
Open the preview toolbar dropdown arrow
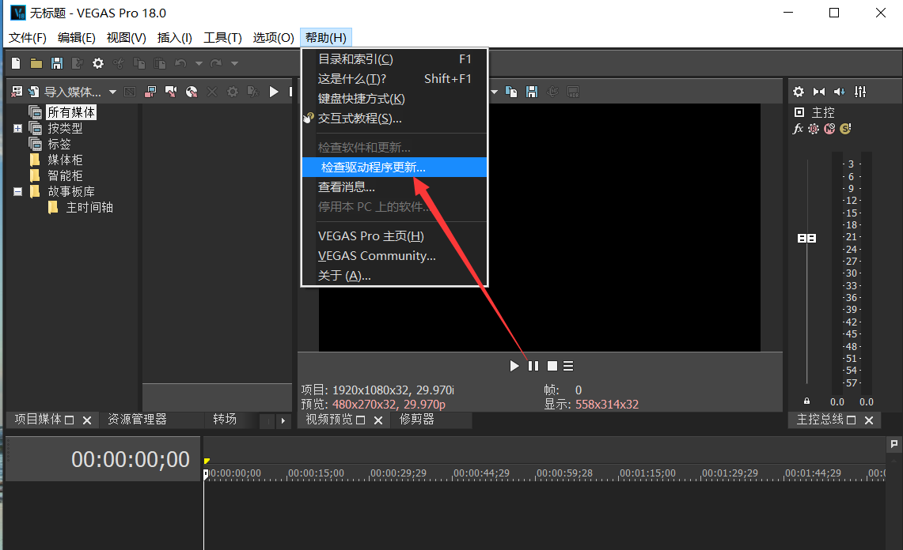[494, 92]
